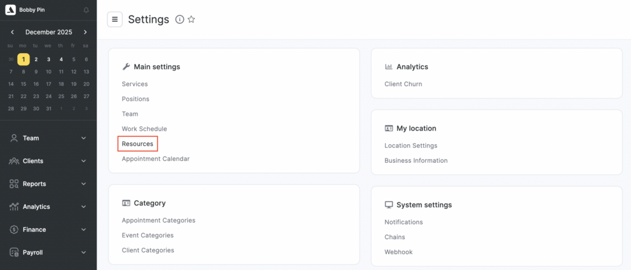The image size is (631, 270).
Task: Toggle the hamburger menu button
Action: [115, 19]
